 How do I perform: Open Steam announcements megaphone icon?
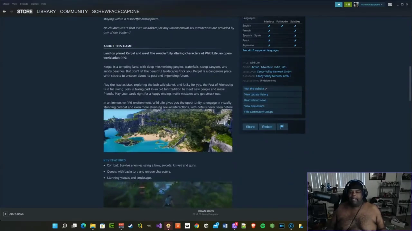[339, 4]
